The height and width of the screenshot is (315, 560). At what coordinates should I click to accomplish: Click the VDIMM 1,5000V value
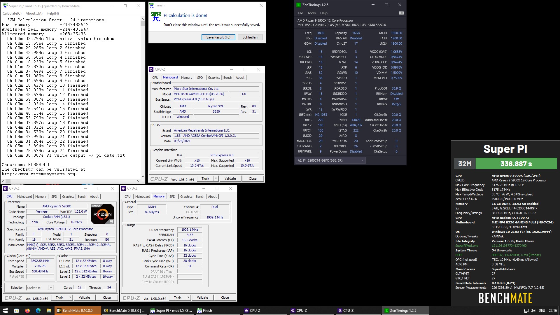396,73
